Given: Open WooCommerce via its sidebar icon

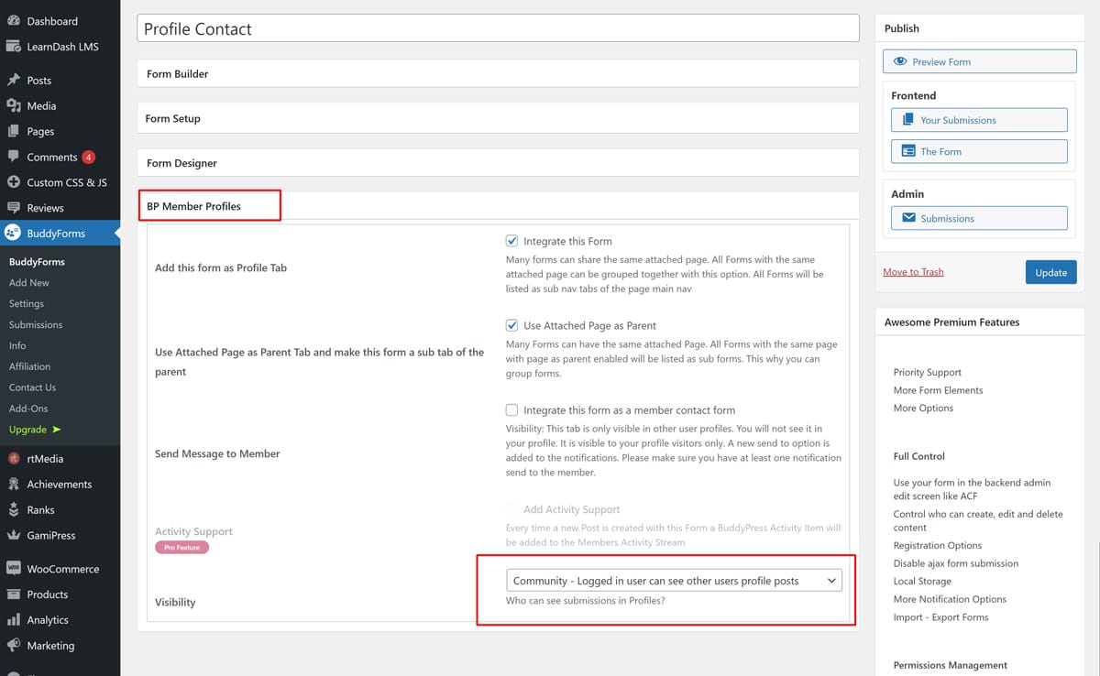Looking at the screenshot, I should click(x=14, y=569).
